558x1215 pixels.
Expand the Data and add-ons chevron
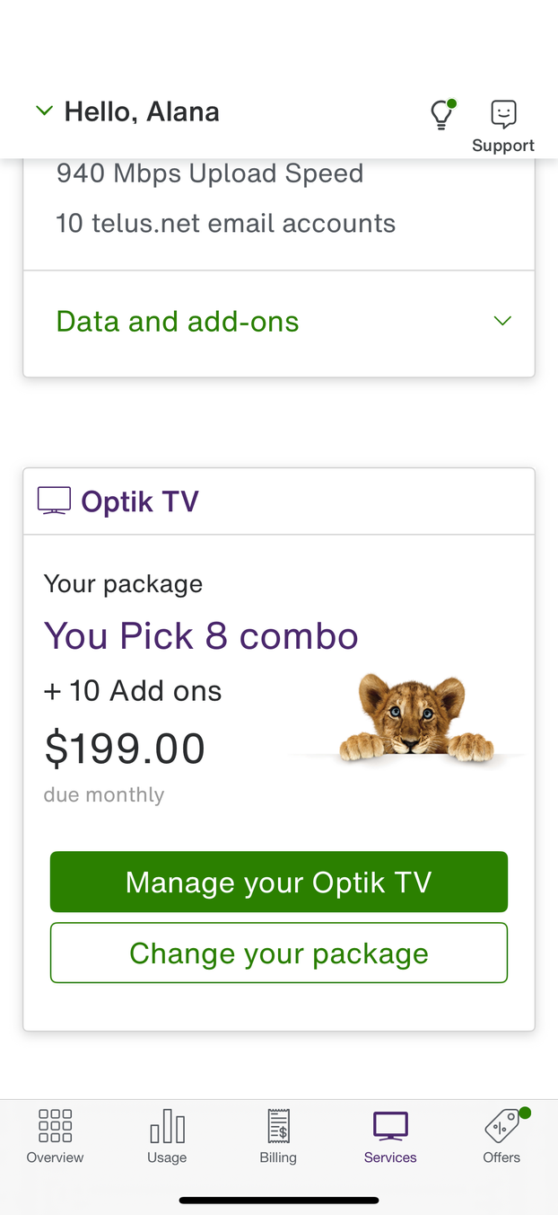tap(502, 321)
